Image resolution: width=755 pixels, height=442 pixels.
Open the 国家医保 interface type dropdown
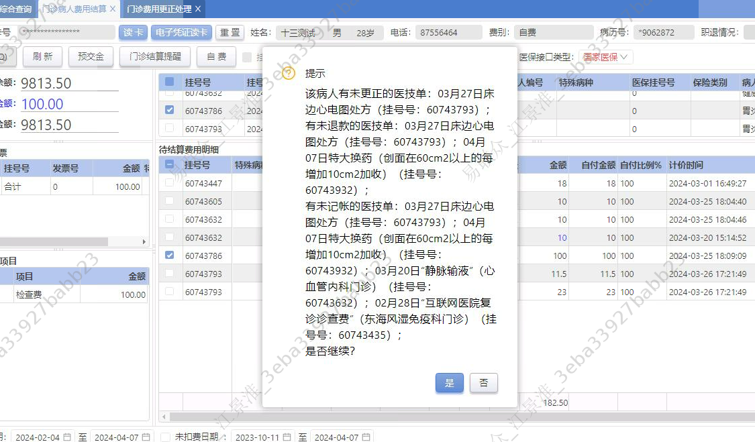(x=605, y=57)
